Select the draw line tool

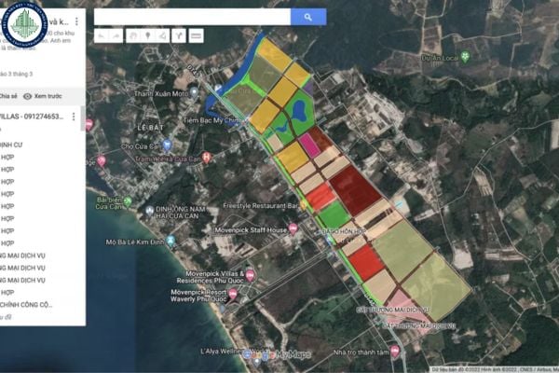tap(162, 36)
